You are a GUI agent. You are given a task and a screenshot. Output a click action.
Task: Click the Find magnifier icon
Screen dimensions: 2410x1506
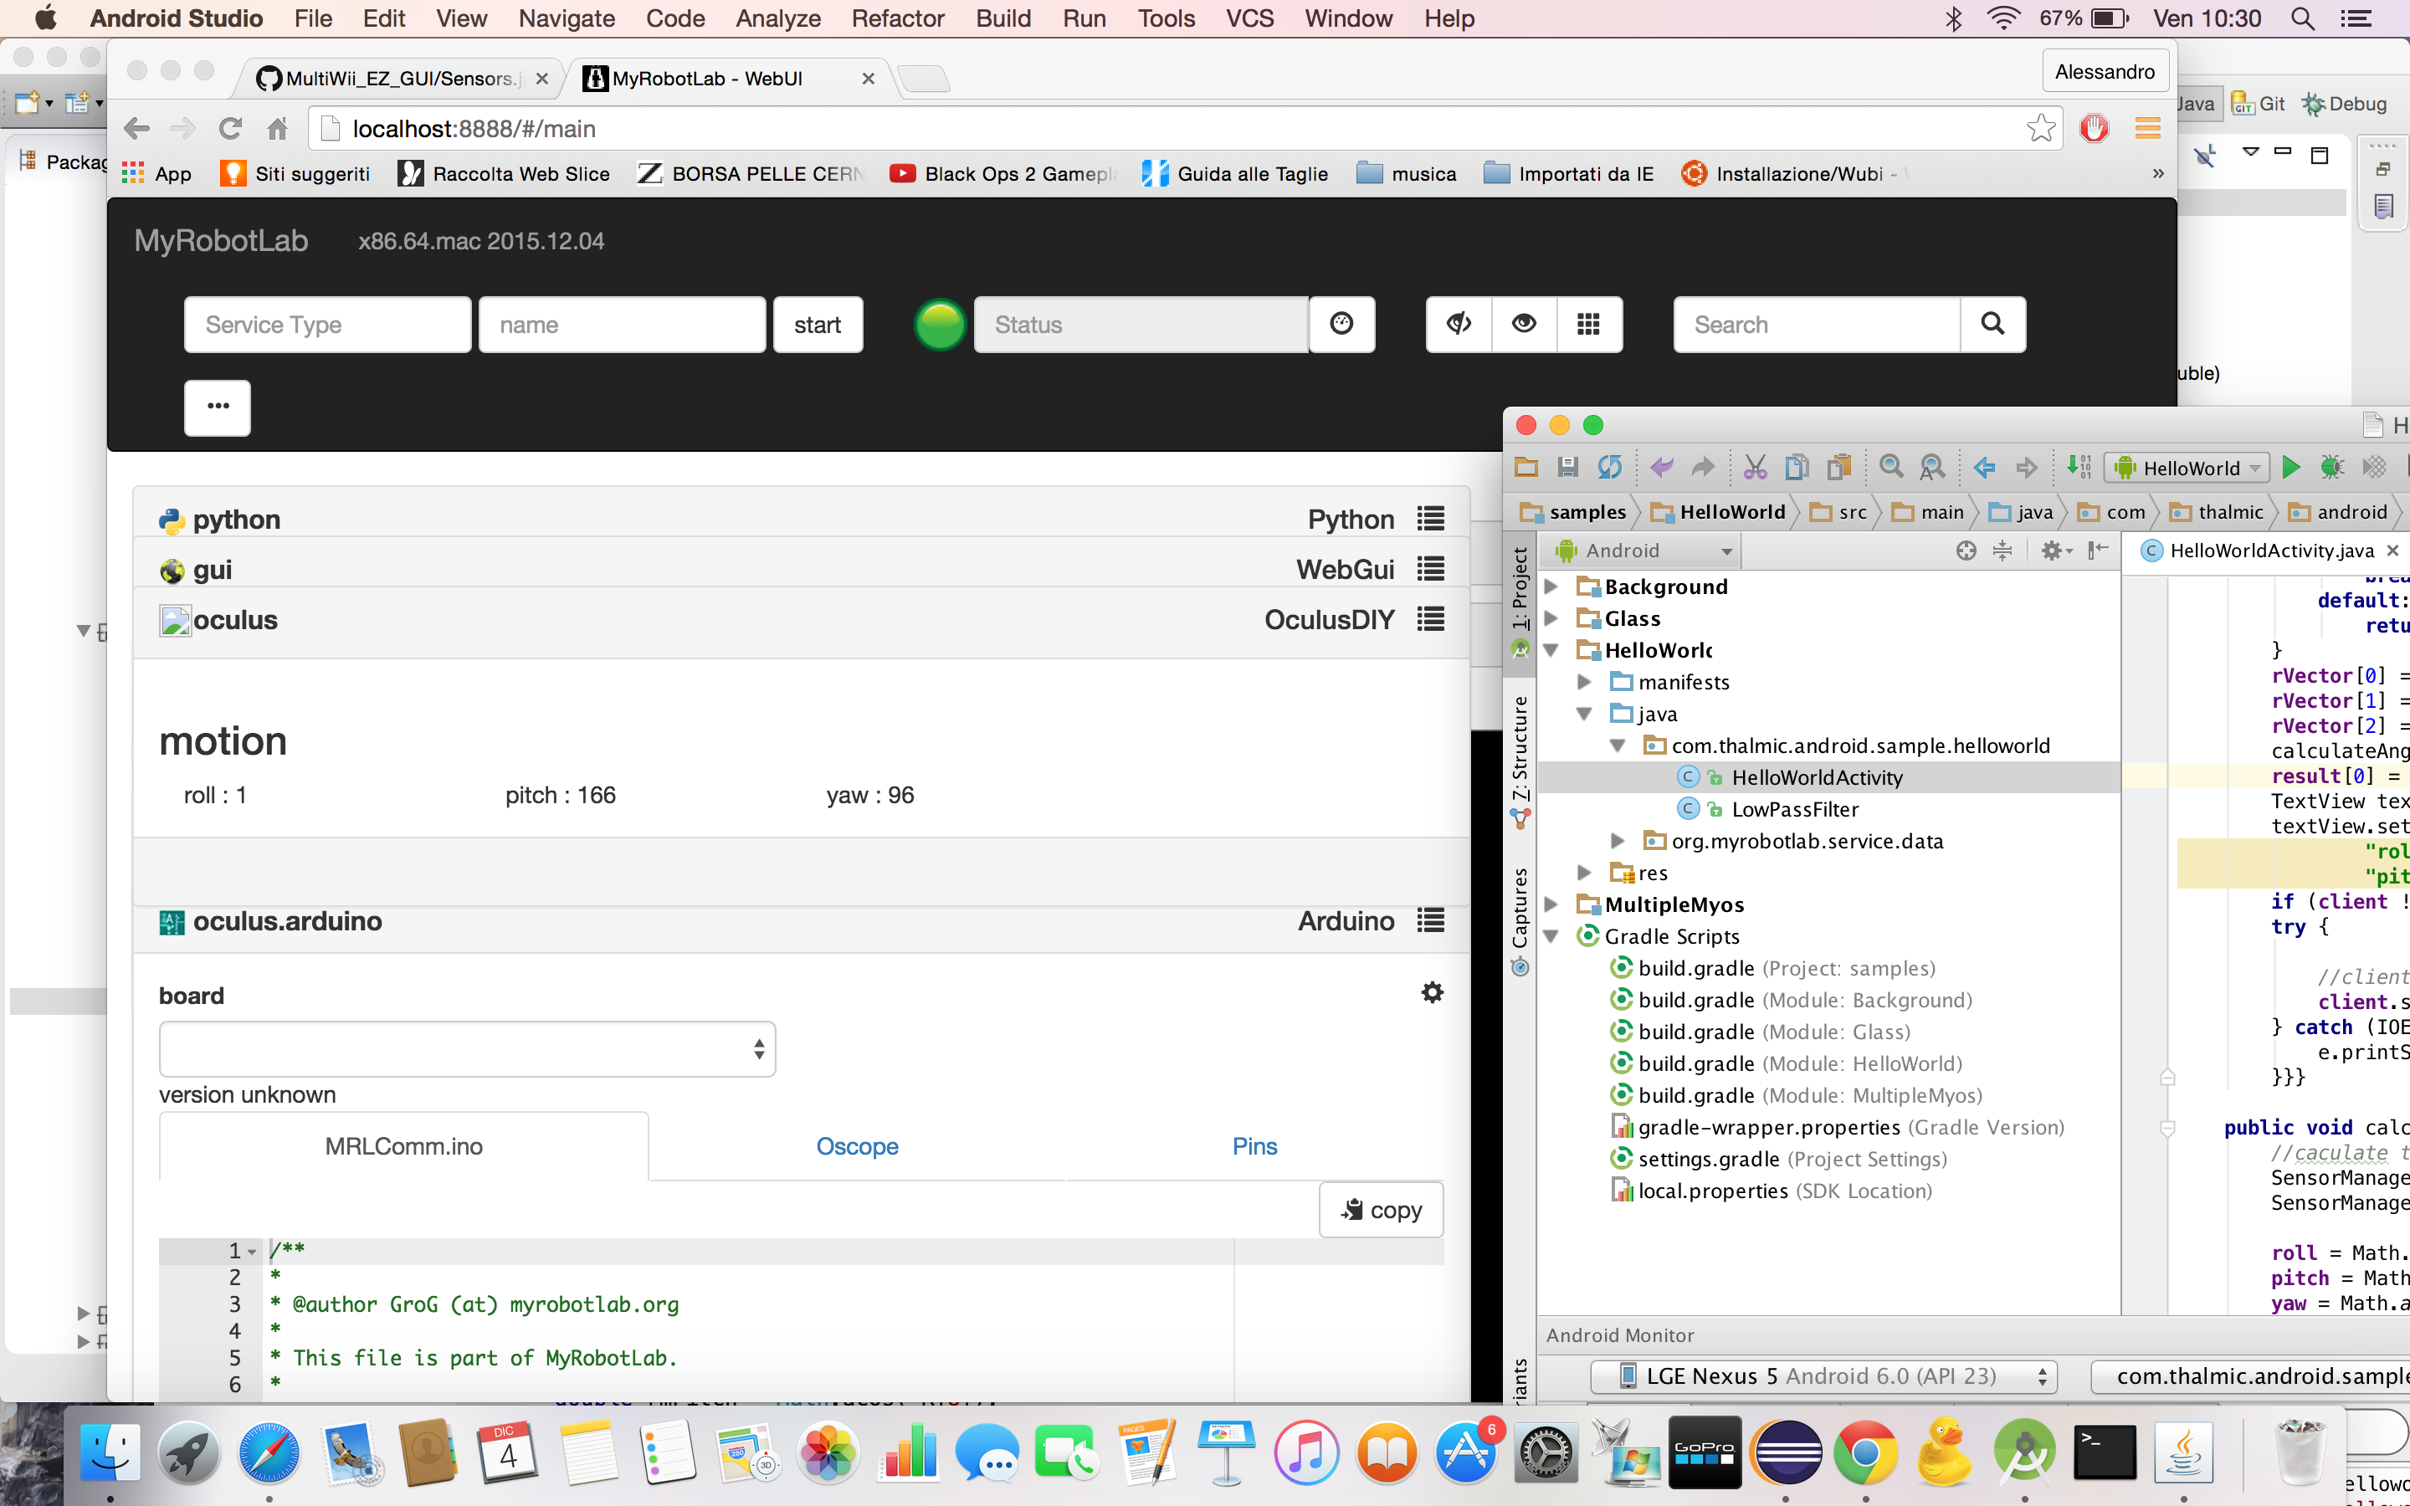pyautogui.click(x=1891, y=467)
